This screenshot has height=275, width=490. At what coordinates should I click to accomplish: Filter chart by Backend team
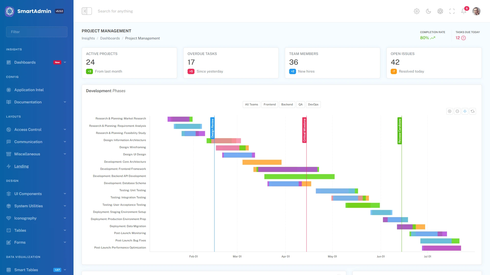point(287,105)
